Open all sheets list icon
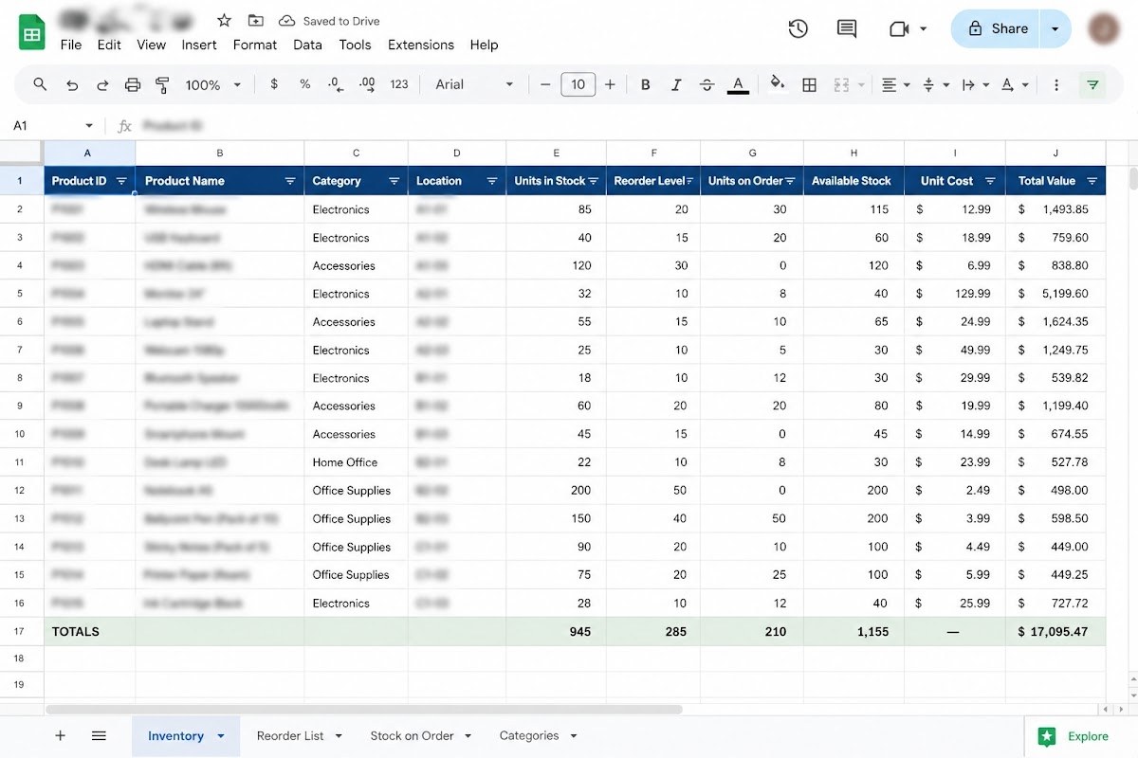Screen dimensions: 1138x758 coord(99,735)
